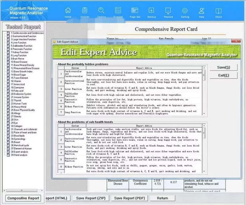Click the Backup toolbar icon
The width and height of the screenshot is (246, 205).
(x=151, y=10)
